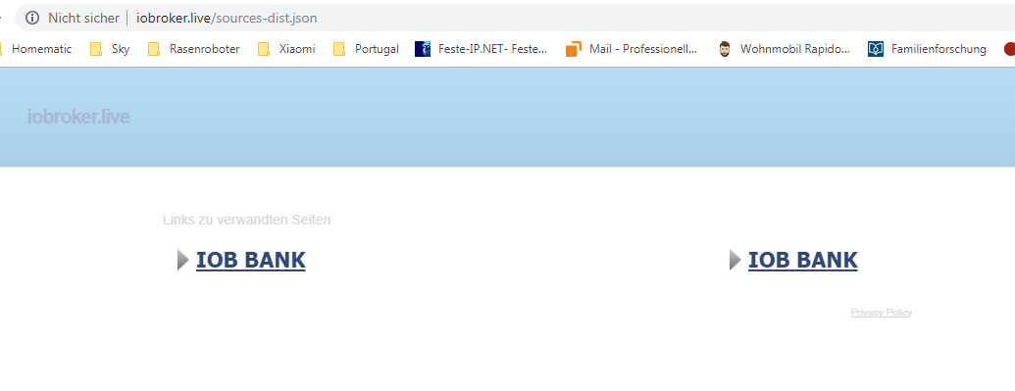1015x391 pixels.
Task: Open the Xiaomi bookmark folder
Action: [286, 49]
